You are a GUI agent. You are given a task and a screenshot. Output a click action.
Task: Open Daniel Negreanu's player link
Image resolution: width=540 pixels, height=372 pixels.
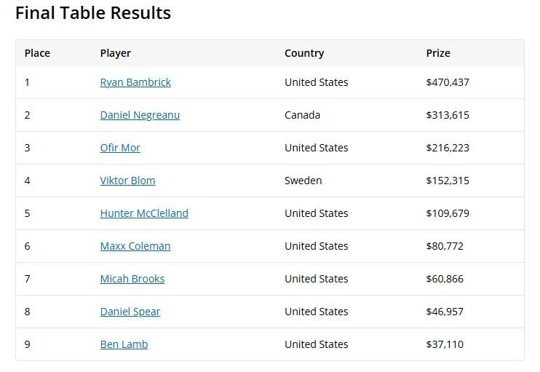pos(140,115)
